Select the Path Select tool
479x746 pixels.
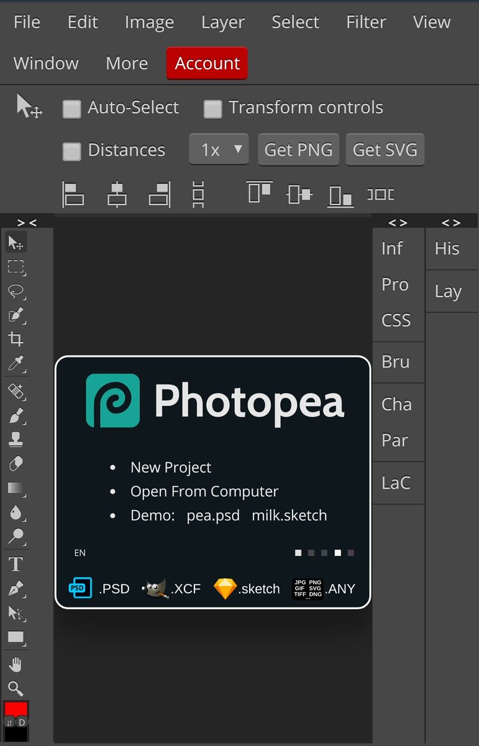(16, 613)
